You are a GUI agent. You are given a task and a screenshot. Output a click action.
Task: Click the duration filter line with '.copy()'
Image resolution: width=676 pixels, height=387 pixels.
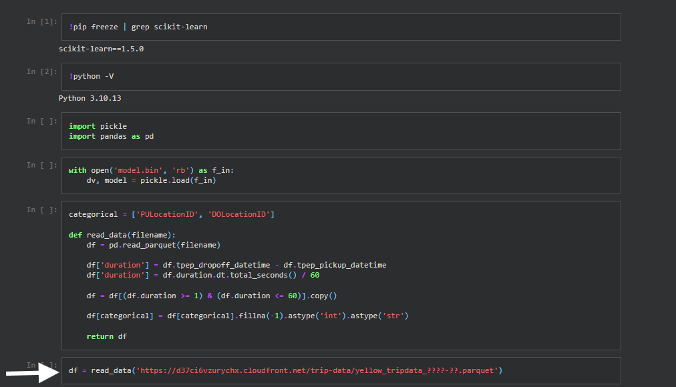pyautogui.click(x=212, y=296)
